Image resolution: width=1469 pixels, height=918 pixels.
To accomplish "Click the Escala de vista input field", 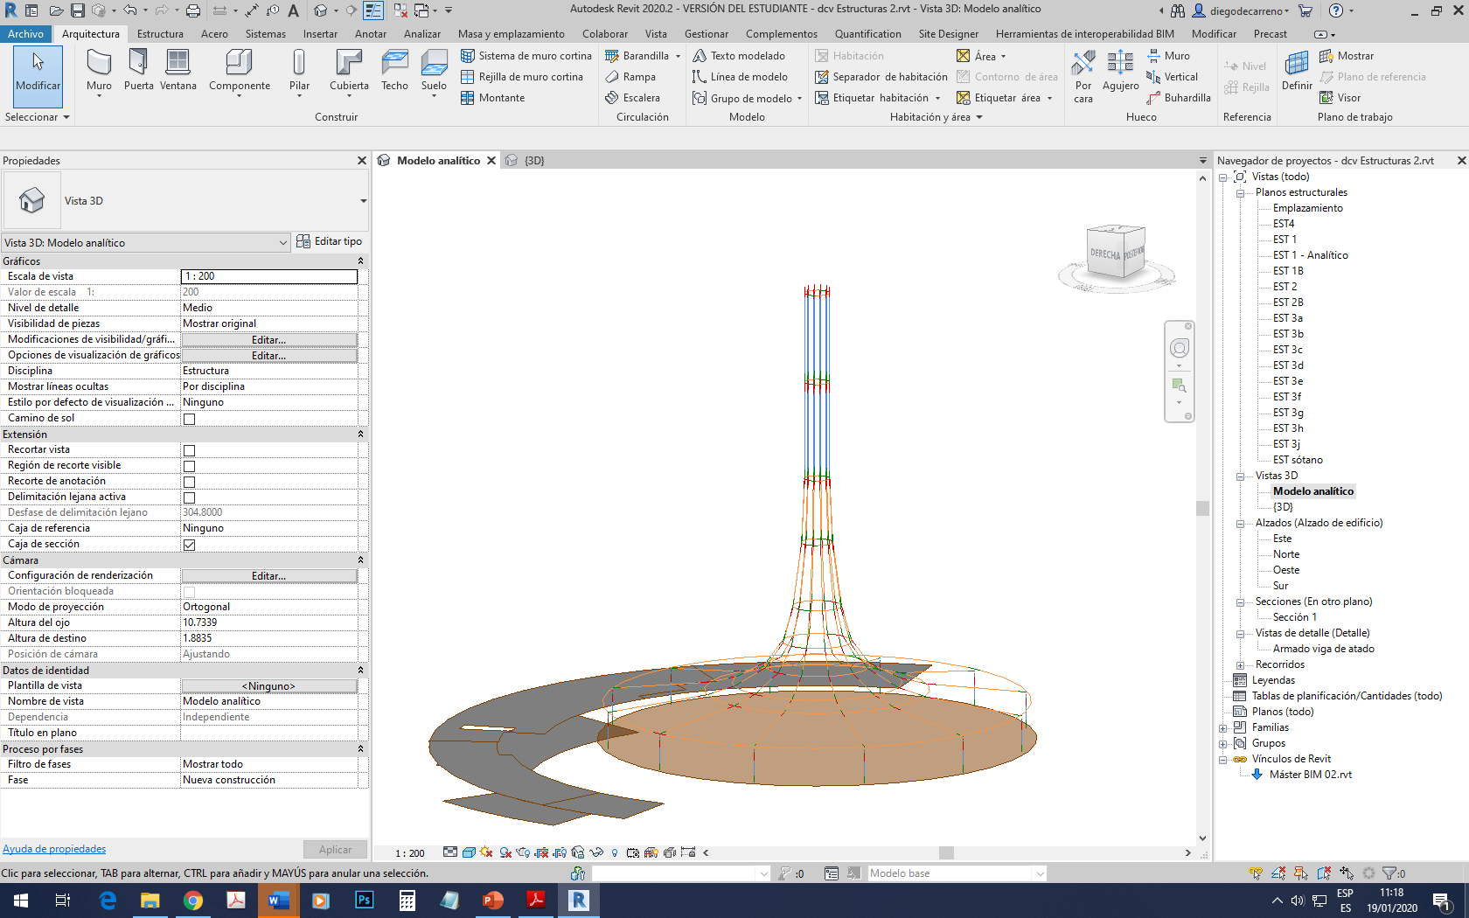I will [269, 276].
